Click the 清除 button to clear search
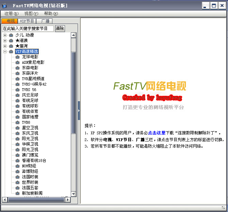This screenshot has height=212, width=228. (60, 28)
